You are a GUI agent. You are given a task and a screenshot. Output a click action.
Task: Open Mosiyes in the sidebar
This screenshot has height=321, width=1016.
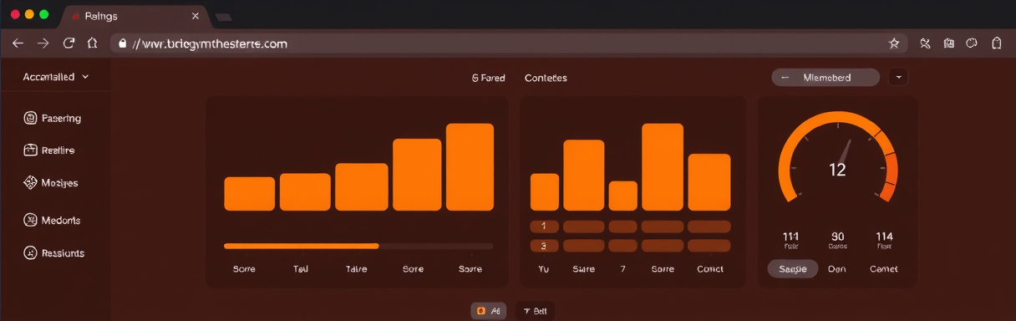[51, 182]
